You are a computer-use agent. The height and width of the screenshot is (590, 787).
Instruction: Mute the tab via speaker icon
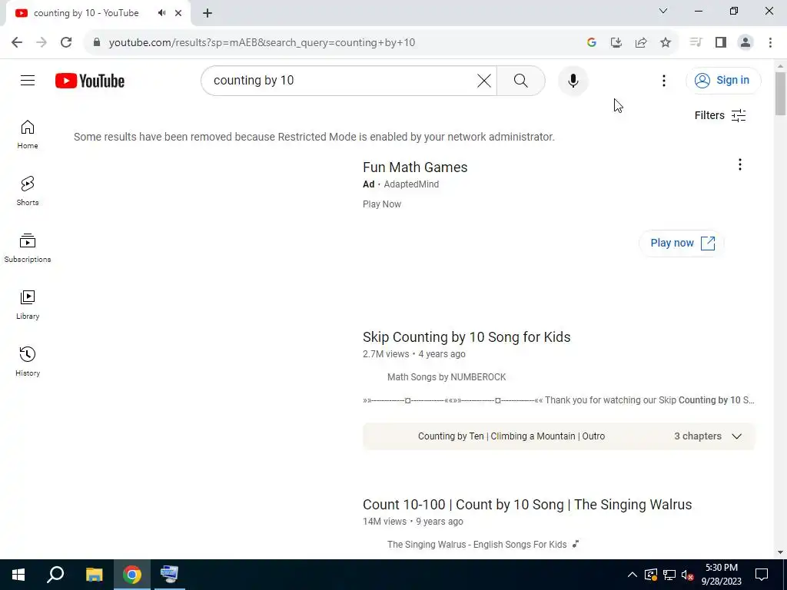(161, 13)
